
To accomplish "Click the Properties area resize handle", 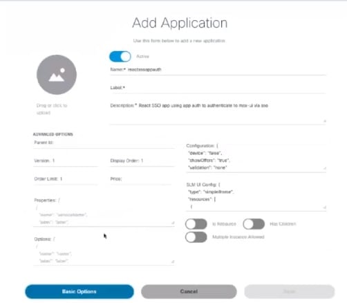I will tap(173, 223).
